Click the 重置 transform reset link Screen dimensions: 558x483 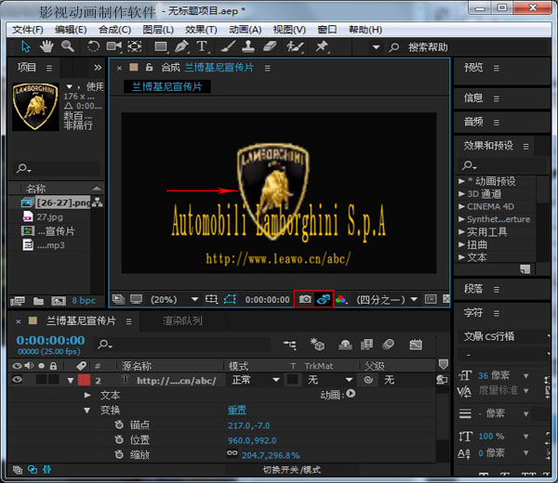pyautogui.click(x=236, y=411)
